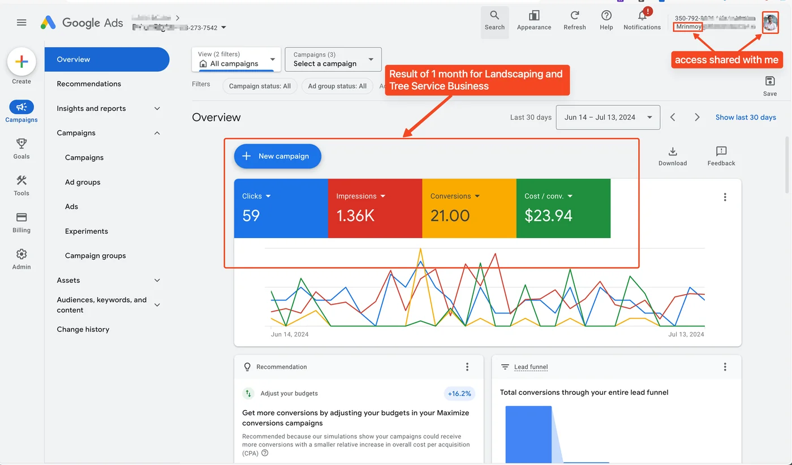Open Appearance settings
Viewport: 792px width, 465px height.
pos(533,22)
